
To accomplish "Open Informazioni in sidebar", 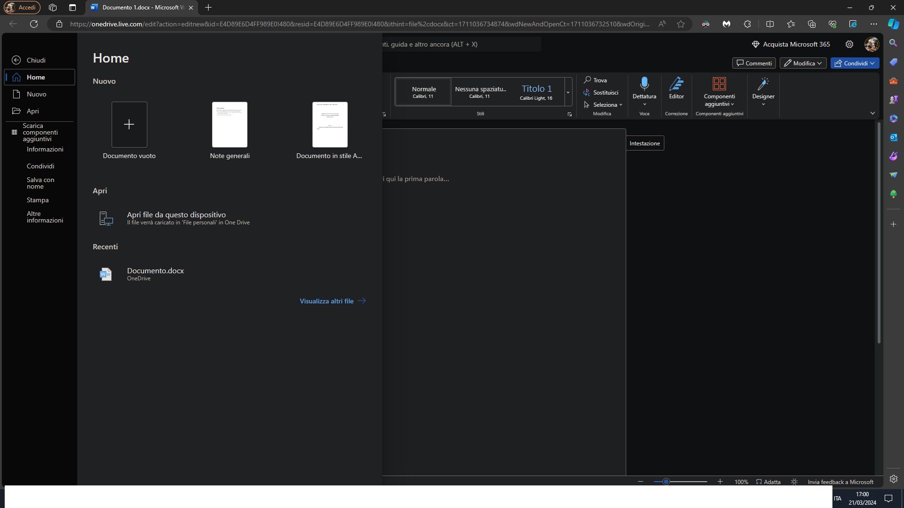I will (x=45, y=149).
